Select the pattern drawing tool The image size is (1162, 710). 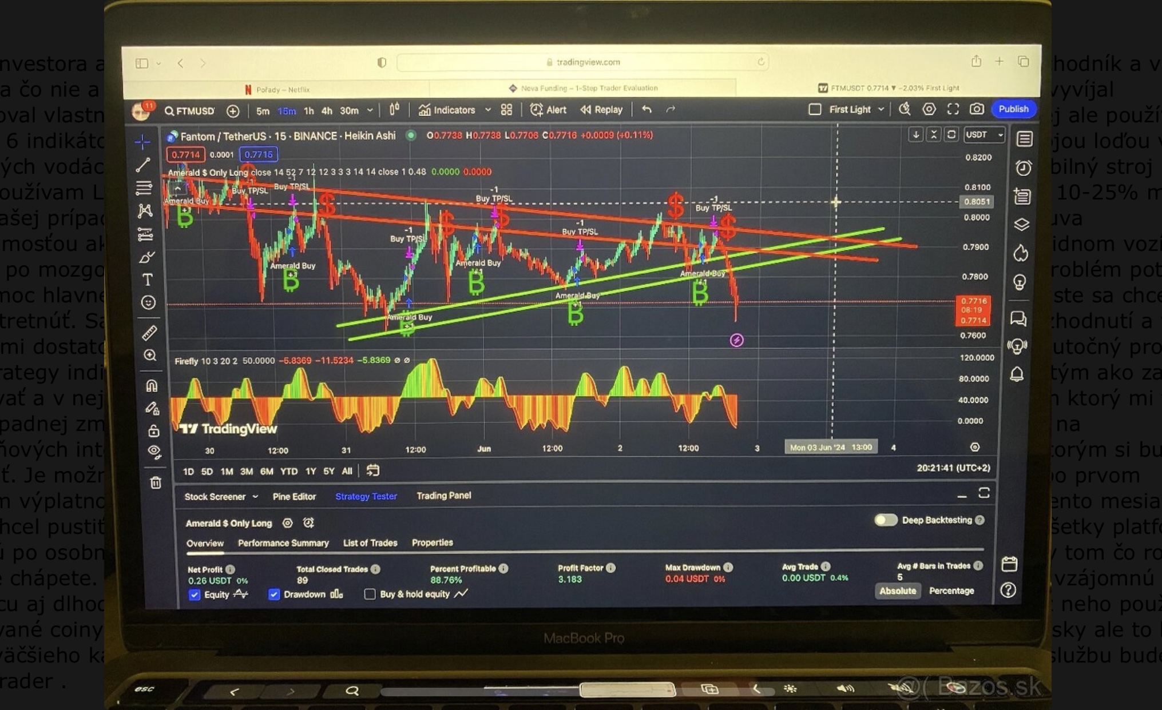tap(145, 211)
